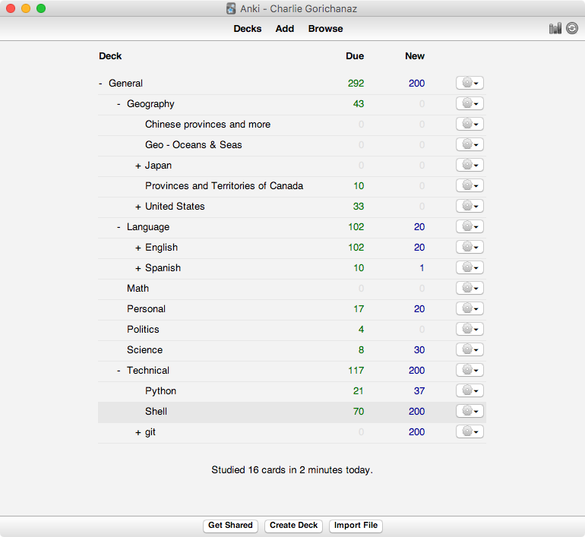Select Provinces and Territories of Canada deck
This screenshot has width=585, height=537.
[x=224, y=186]
